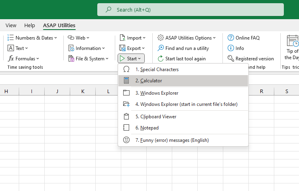The height and width of the screenshot is (191, 299).
Task: Expand the Import dropdown arrow
Action: pos(144,38)
